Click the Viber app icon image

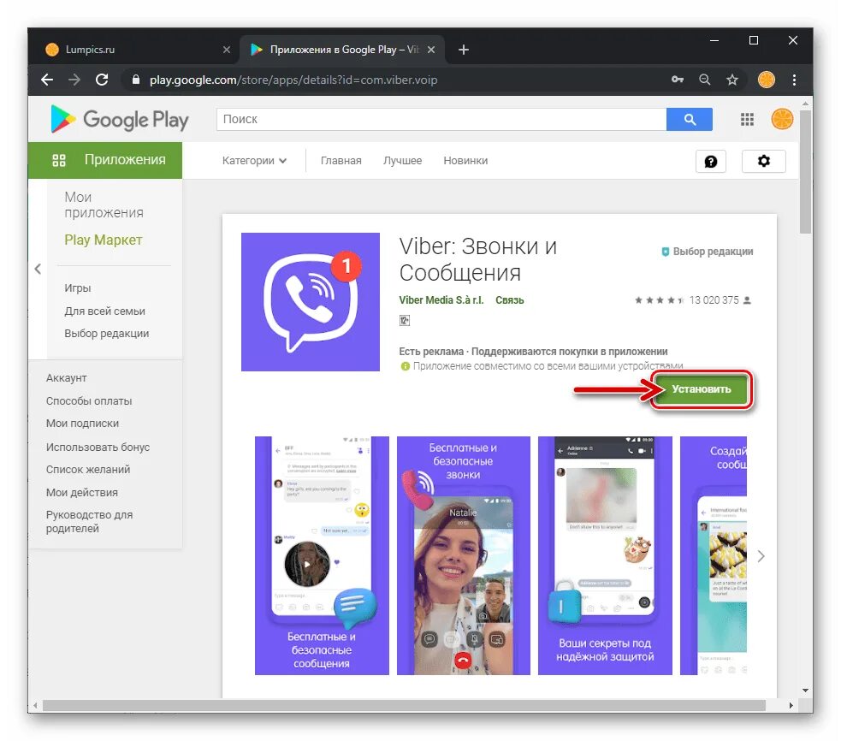coord(311,302)
